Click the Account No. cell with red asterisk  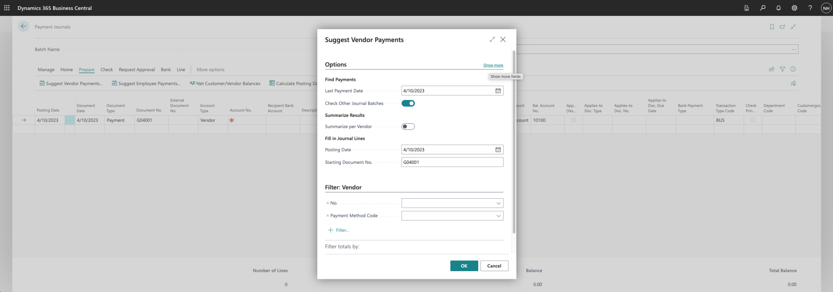tap(247, 120)
